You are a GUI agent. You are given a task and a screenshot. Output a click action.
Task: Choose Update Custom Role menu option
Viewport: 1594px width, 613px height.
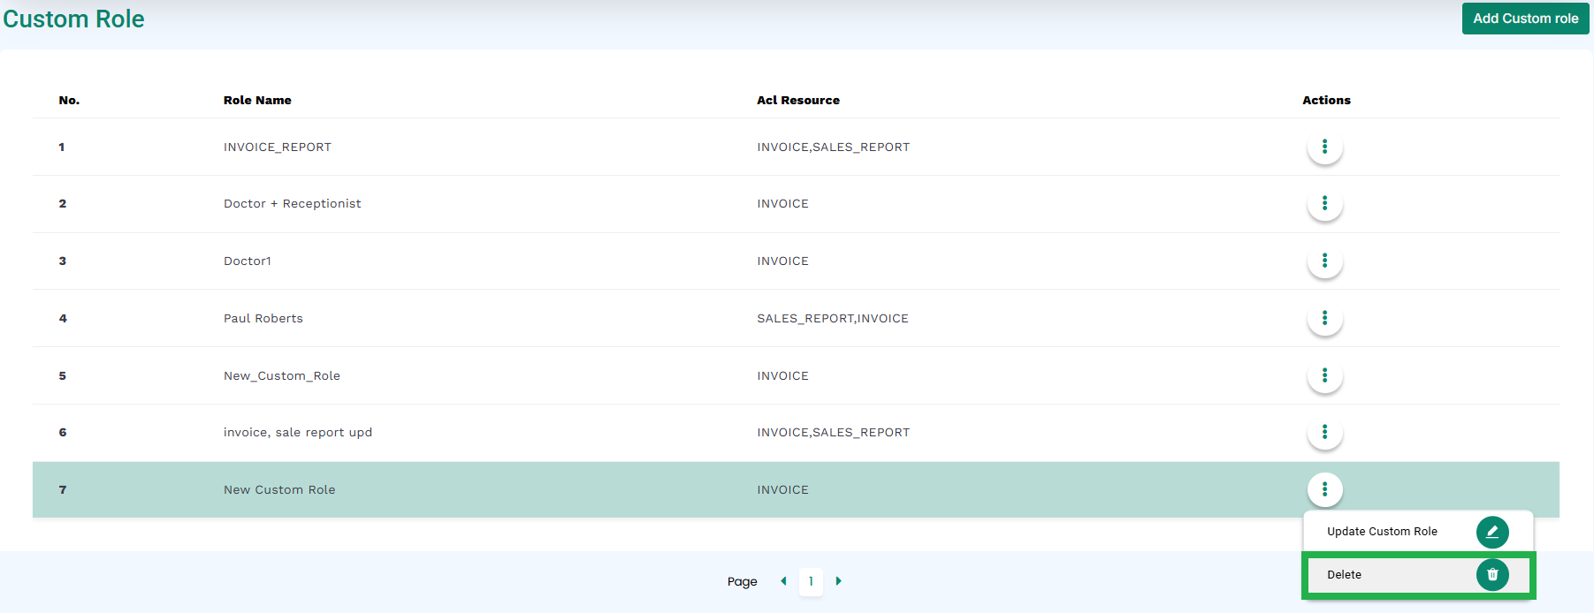click(x=1418, y=532)
